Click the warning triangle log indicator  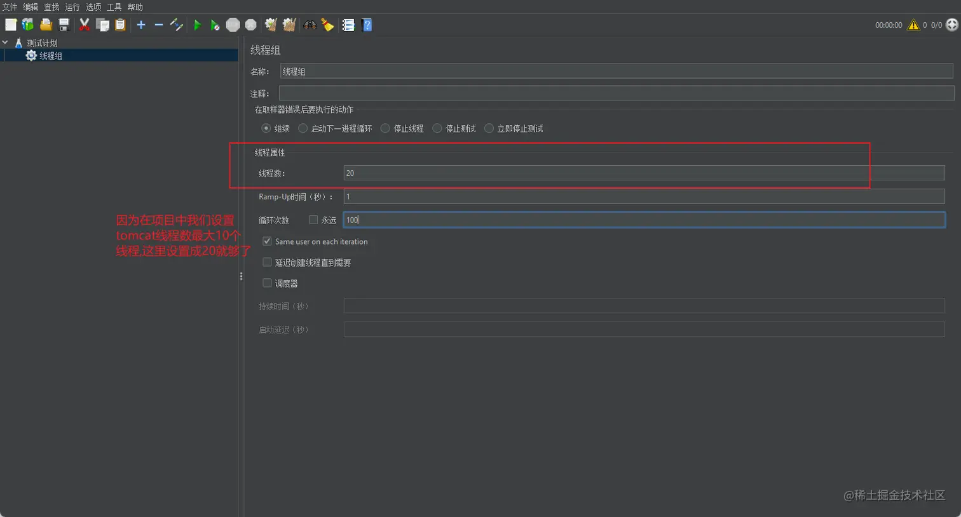(913, 25)
